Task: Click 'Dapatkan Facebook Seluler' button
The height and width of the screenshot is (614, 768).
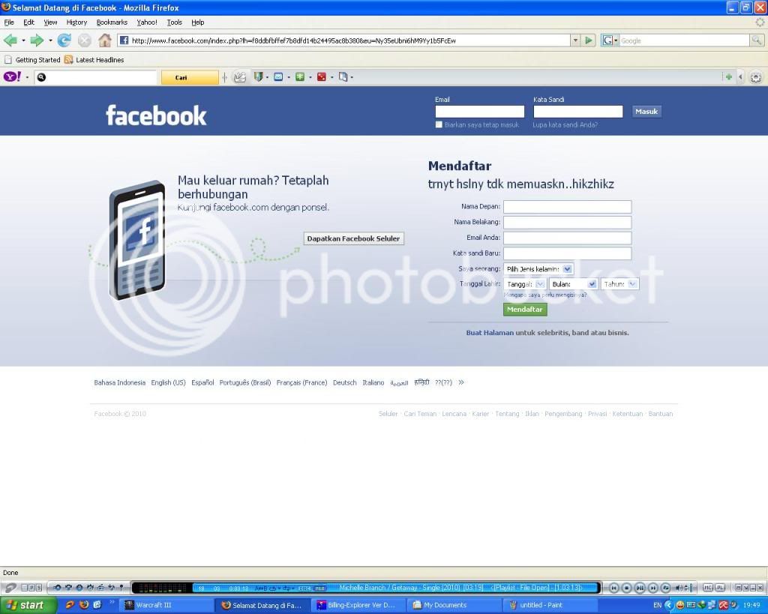Action: pos(353,238)
